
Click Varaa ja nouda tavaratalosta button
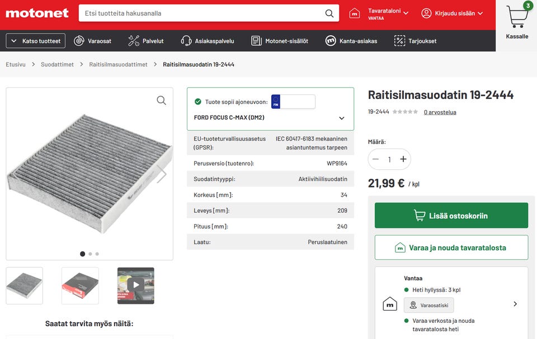tap(451, 247)
